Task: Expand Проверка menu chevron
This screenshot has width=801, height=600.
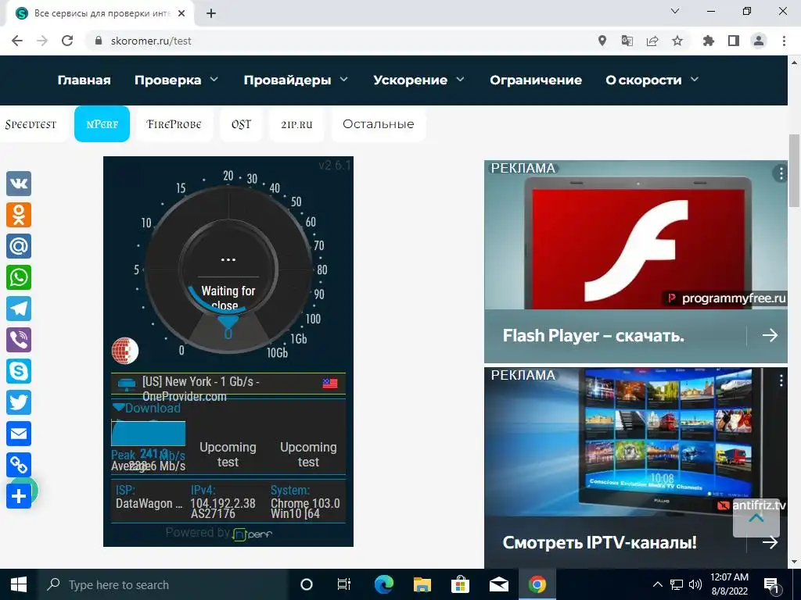Action: tap(214, 79)
